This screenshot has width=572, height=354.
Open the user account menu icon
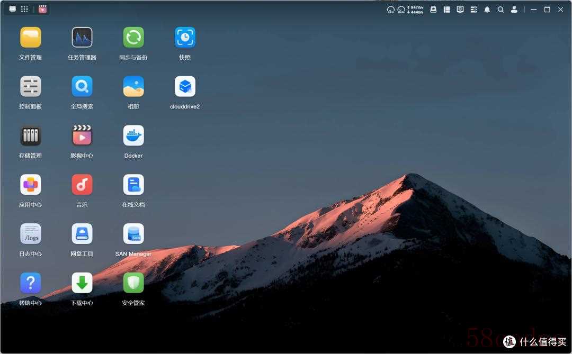click(514, 10)
